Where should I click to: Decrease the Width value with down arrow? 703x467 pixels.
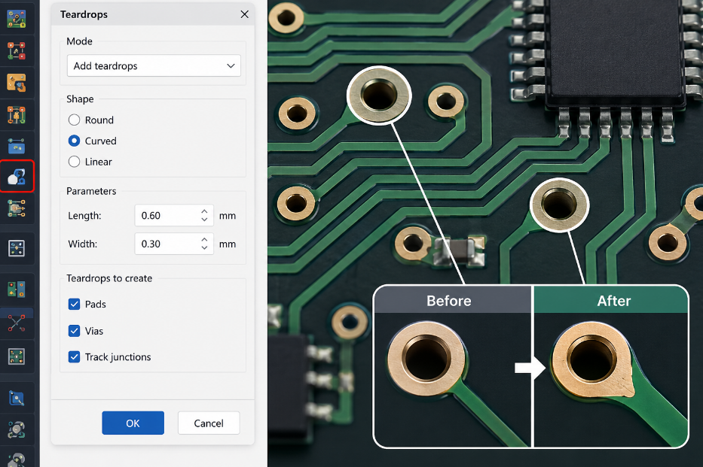coord(204,248)
